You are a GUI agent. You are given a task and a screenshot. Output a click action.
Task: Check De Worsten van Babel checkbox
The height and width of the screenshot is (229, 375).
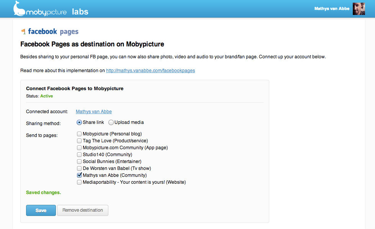tap(79, 168)
